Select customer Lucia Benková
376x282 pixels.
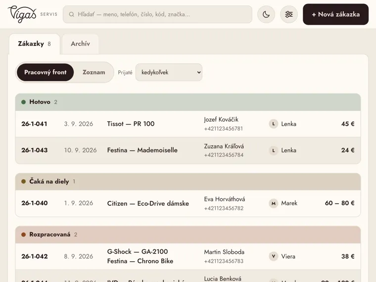pos(223,279)
